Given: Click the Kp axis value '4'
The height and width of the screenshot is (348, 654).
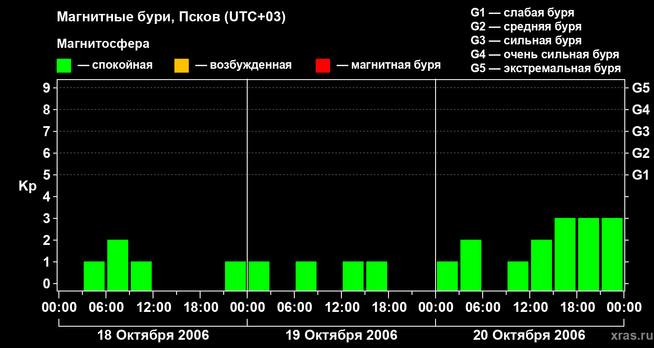Looking at the screenshot, I should [47, 197].
